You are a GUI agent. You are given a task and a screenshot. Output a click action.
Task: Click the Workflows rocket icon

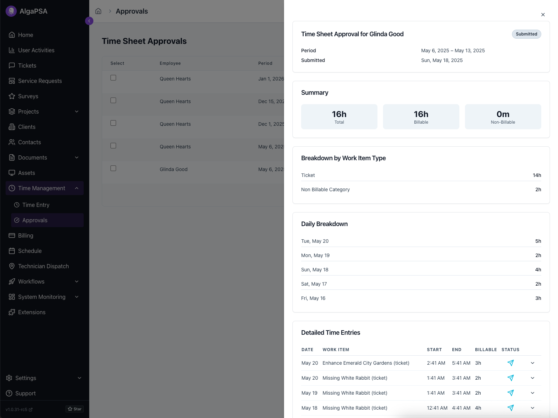click(x=12, y=281)
